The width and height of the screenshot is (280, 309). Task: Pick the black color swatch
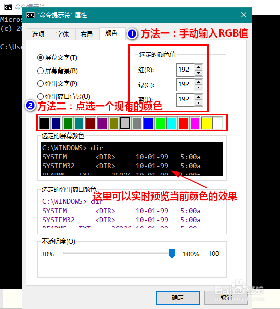tap(44, 123)
